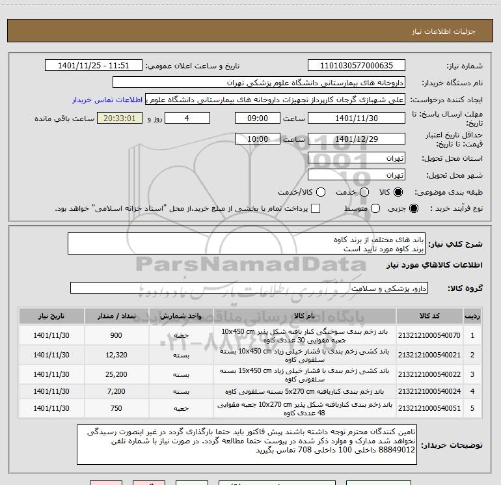The image size is (501, 485).
Task: Click the unit جعبه in row 5
Action: (x=181, y=409)
